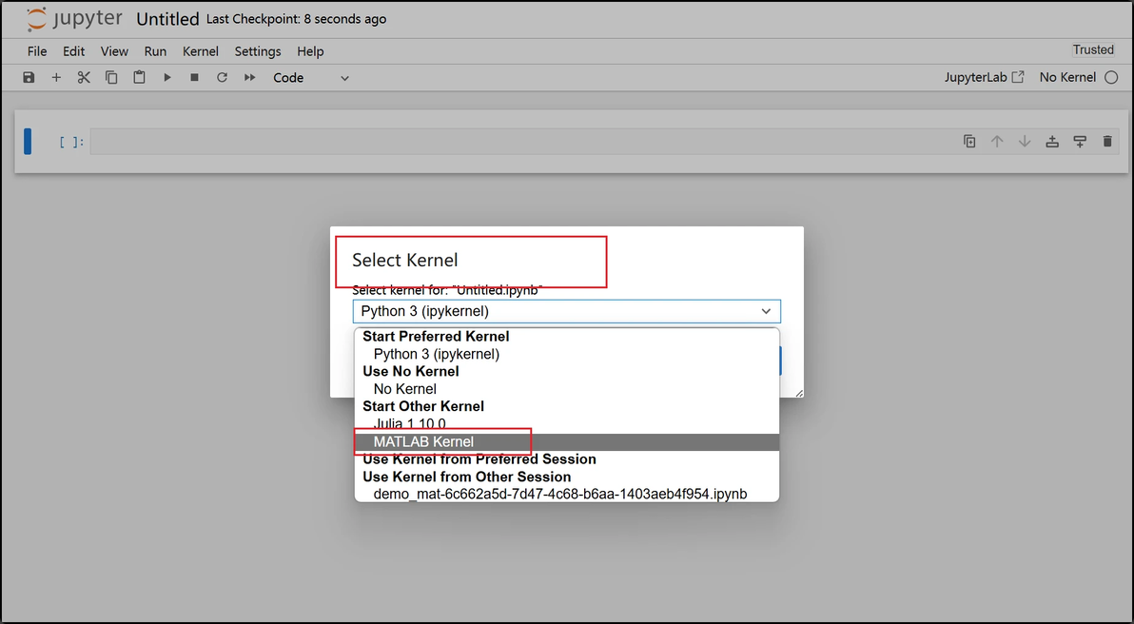Insert a cell below with plus icon
This screenshot has width=1134, height=624.
56,78
